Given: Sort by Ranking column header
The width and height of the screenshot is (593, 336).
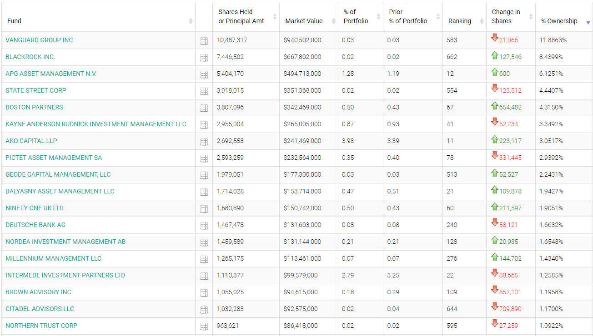Looking at the screenshot, I should coord(465,17).
